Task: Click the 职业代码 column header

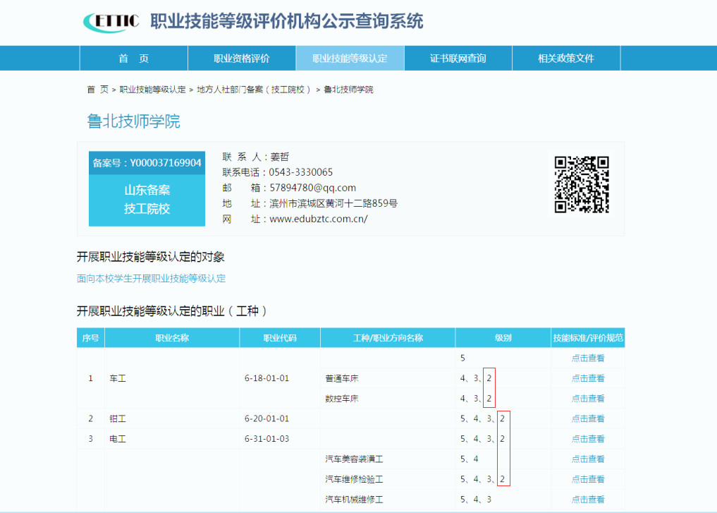Action: point(280,338)
